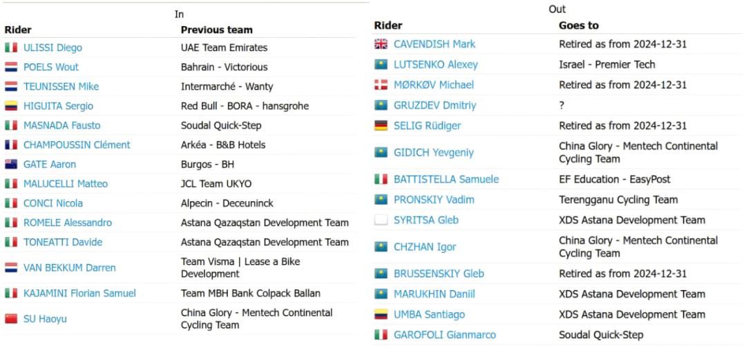Click the Dutch flag beside Poels Wout
Image resolution: width=746 pixels, height=350 pixels.
[x=11, y=68]
